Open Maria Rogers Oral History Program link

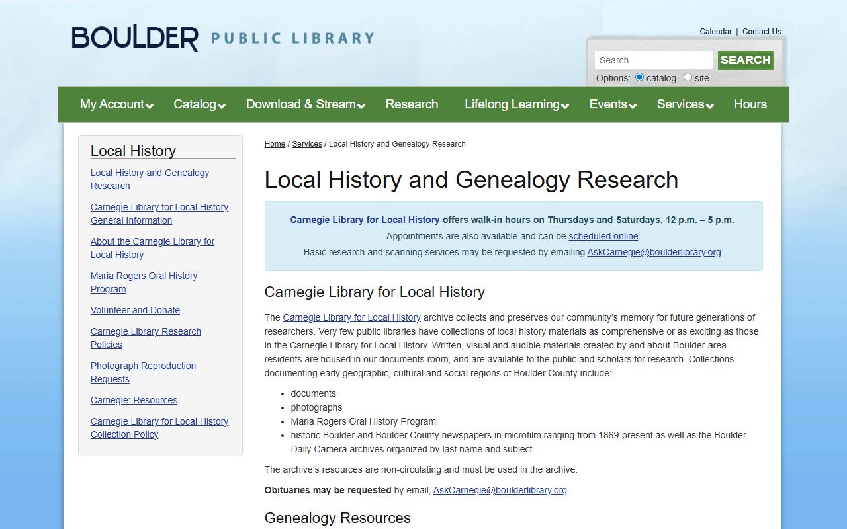pyautogui.click(x=144, y=282)
